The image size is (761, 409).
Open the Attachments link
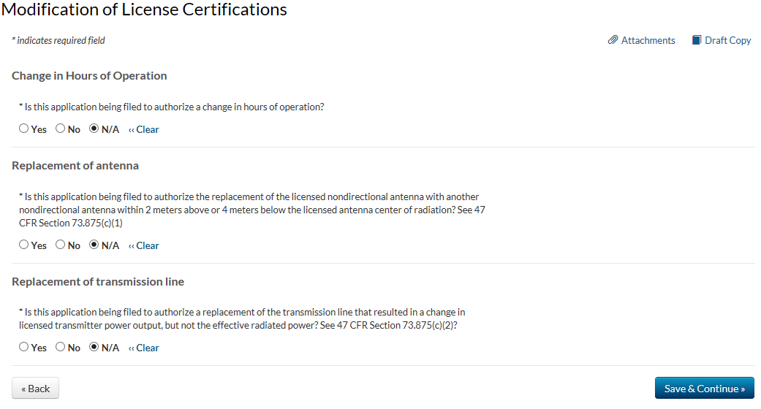coord(648,40)
